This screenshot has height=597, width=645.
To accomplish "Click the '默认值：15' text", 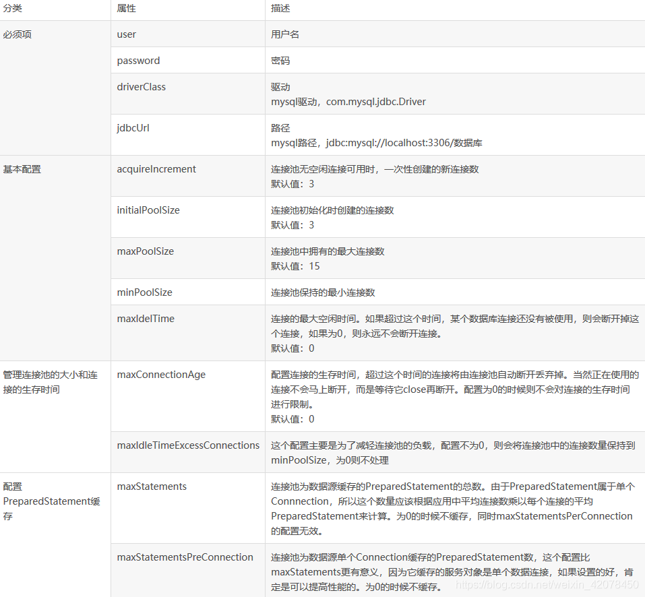I will (x=295, y=266).
